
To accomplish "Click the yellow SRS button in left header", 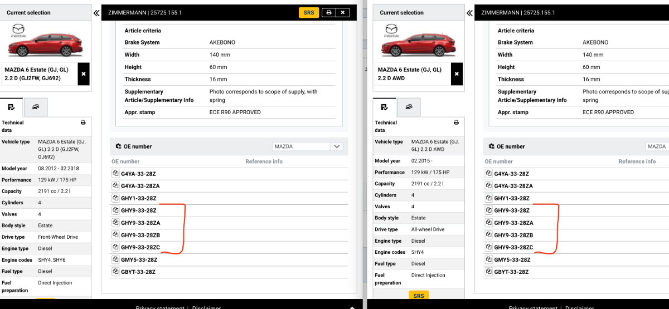I will (309, 12).
